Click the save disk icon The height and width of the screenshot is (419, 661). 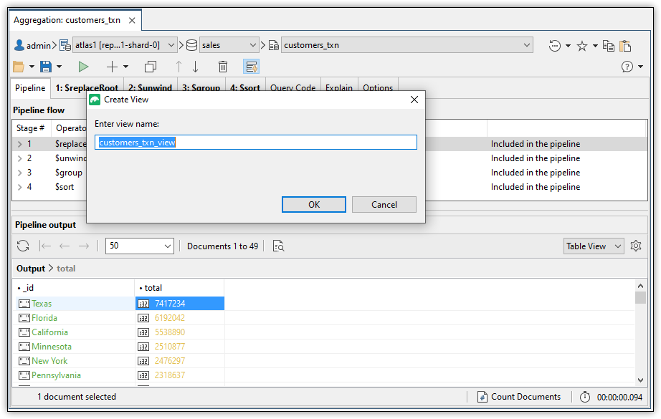coord(46,67)
